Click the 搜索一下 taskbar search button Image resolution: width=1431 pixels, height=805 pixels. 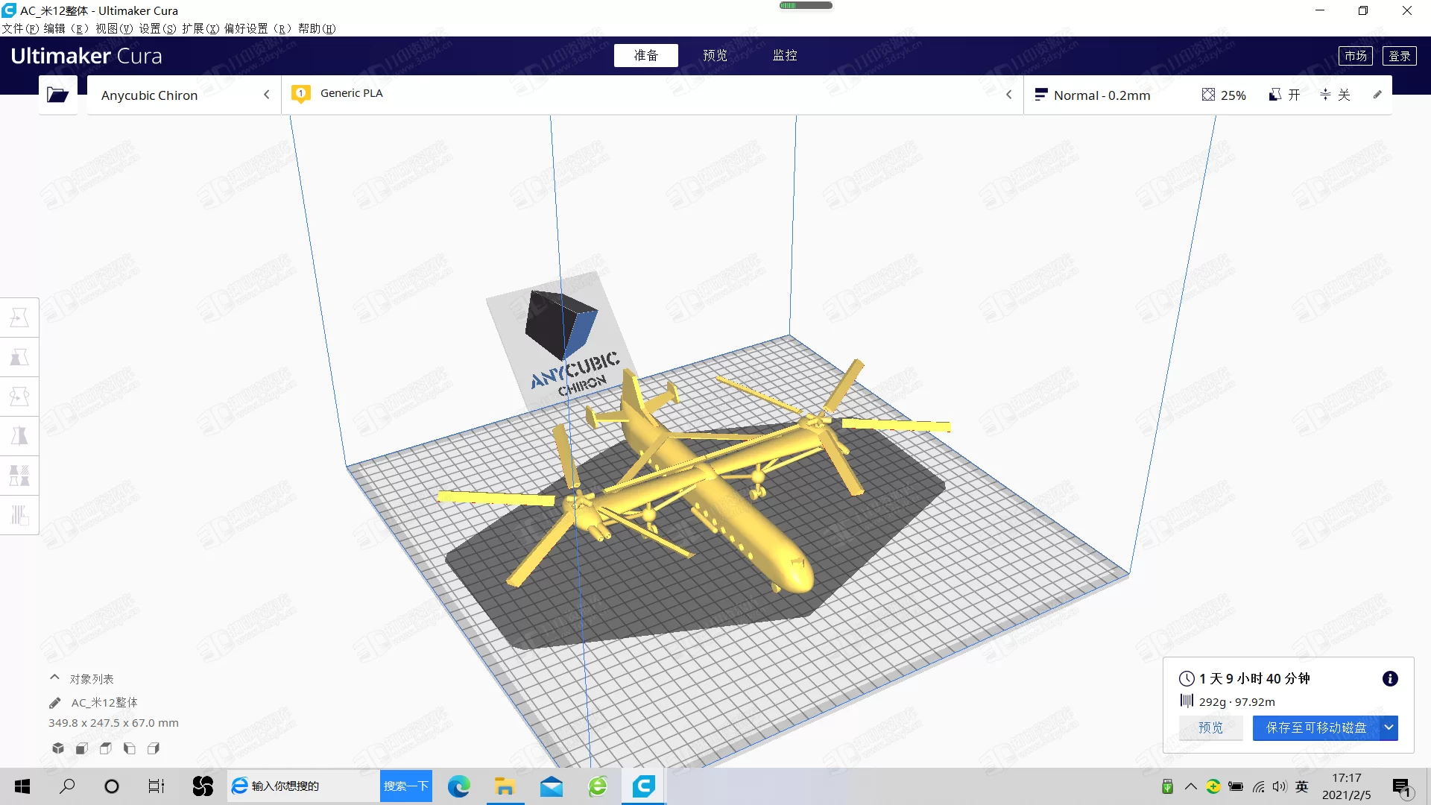(x=406, y=786)
